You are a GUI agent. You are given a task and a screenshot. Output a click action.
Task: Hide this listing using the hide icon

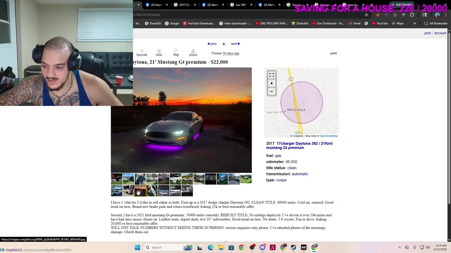coord(159,51)
